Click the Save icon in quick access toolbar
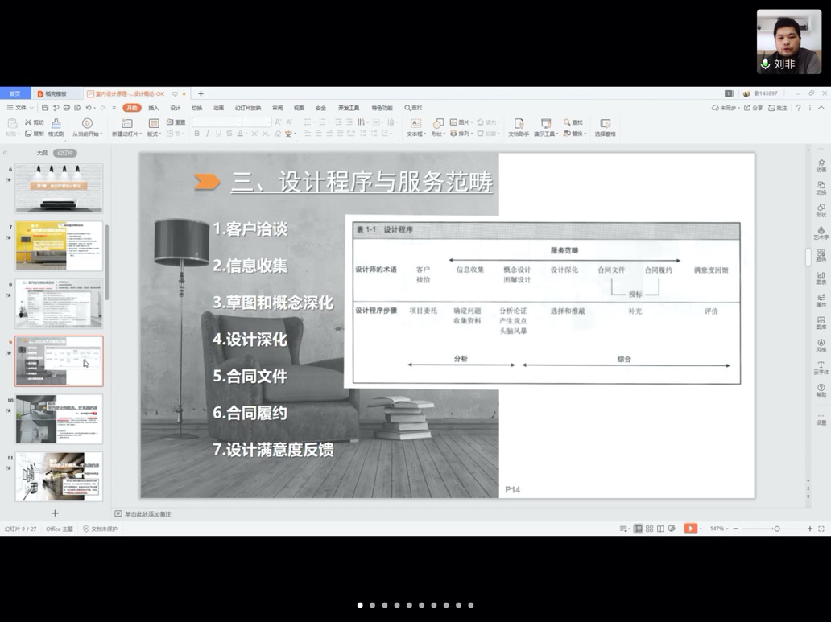 click(x=45, y=108)
